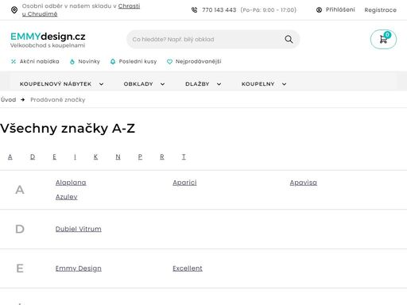Click the Registrace link
This screenshot has height=305, width=407.
point(380,10)
